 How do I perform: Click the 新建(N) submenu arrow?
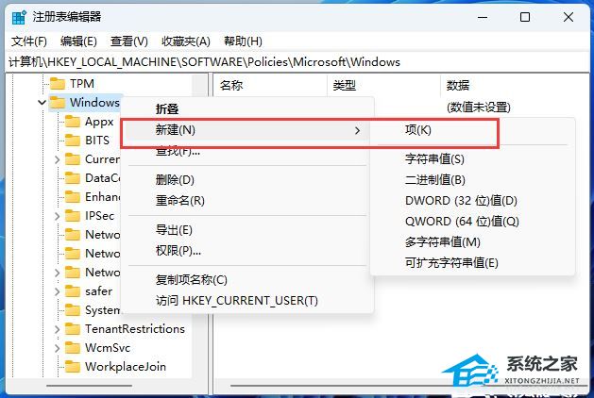(x=357, y=130)
